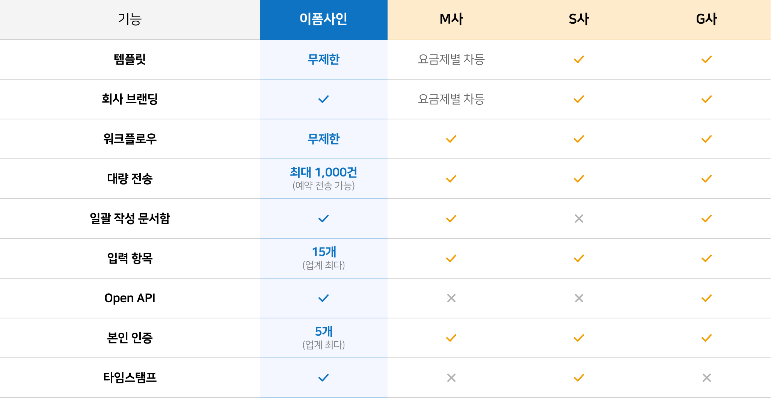
Task: Click the 요금제별 차등 text in 회사 브랜딩 row
Action: point(451,99)
